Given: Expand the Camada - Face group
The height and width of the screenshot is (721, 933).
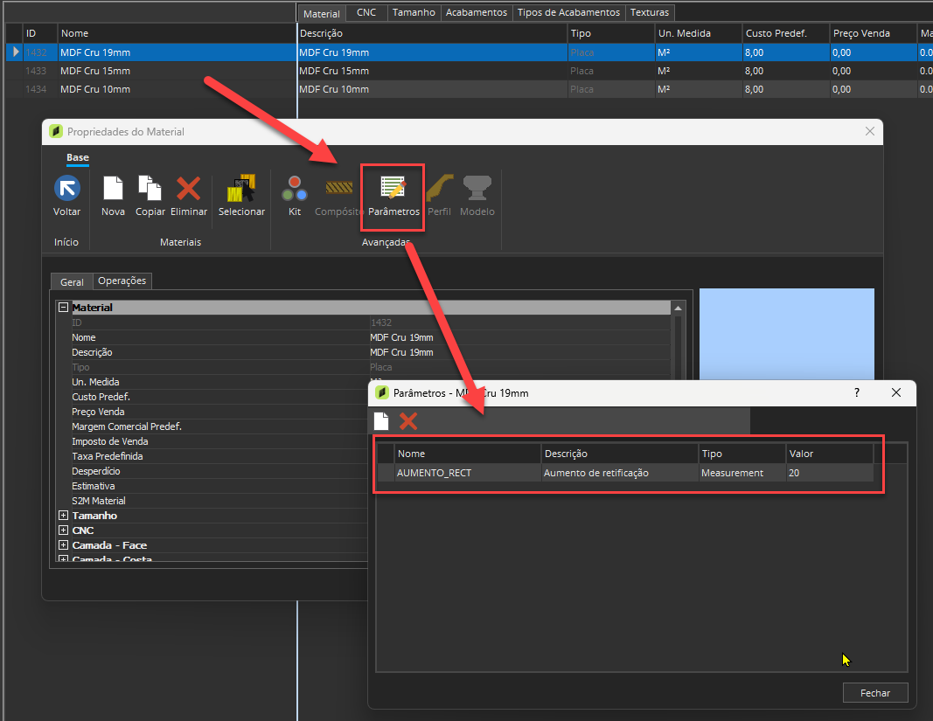Looking at the screenshot, I should 63,545.
